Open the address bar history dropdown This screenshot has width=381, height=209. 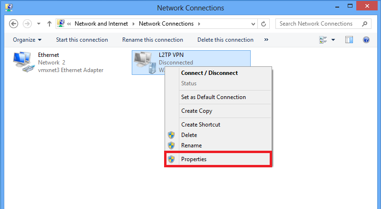[254, 24]
